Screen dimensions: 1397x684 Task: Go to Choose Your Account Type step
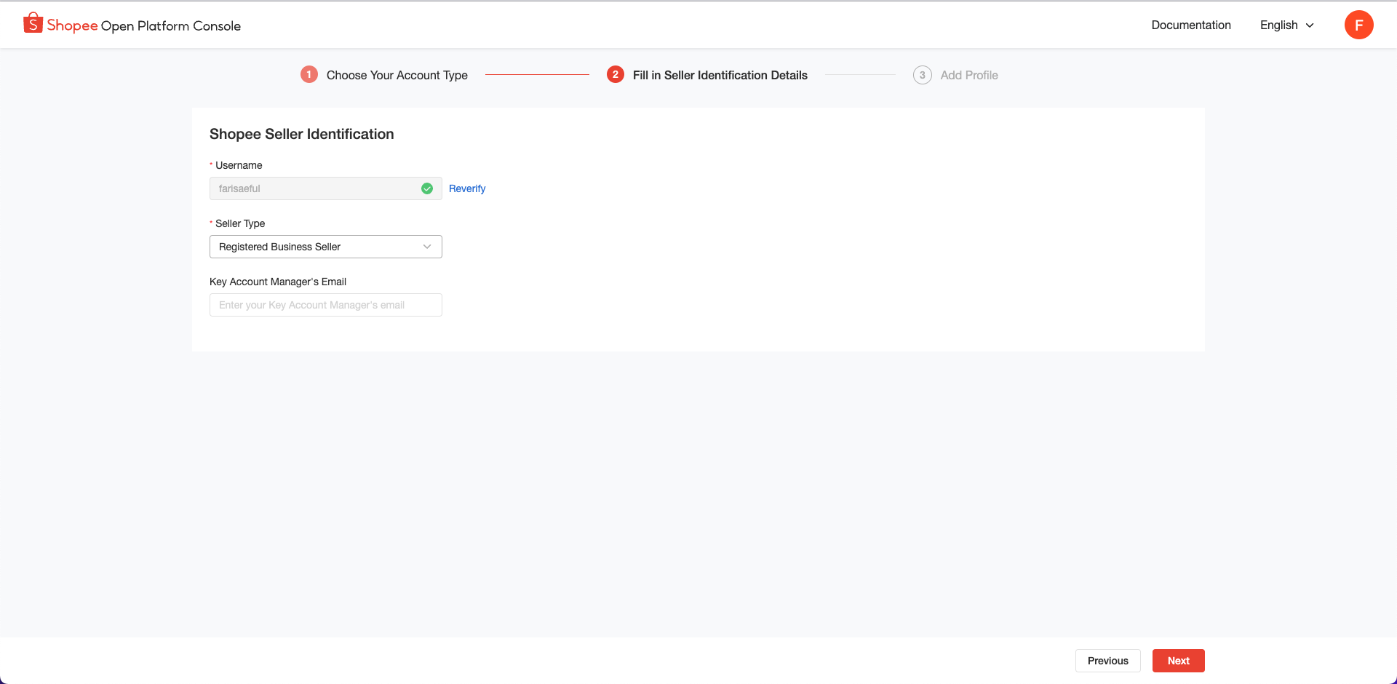pyautogui.click(x=397, y=75)
